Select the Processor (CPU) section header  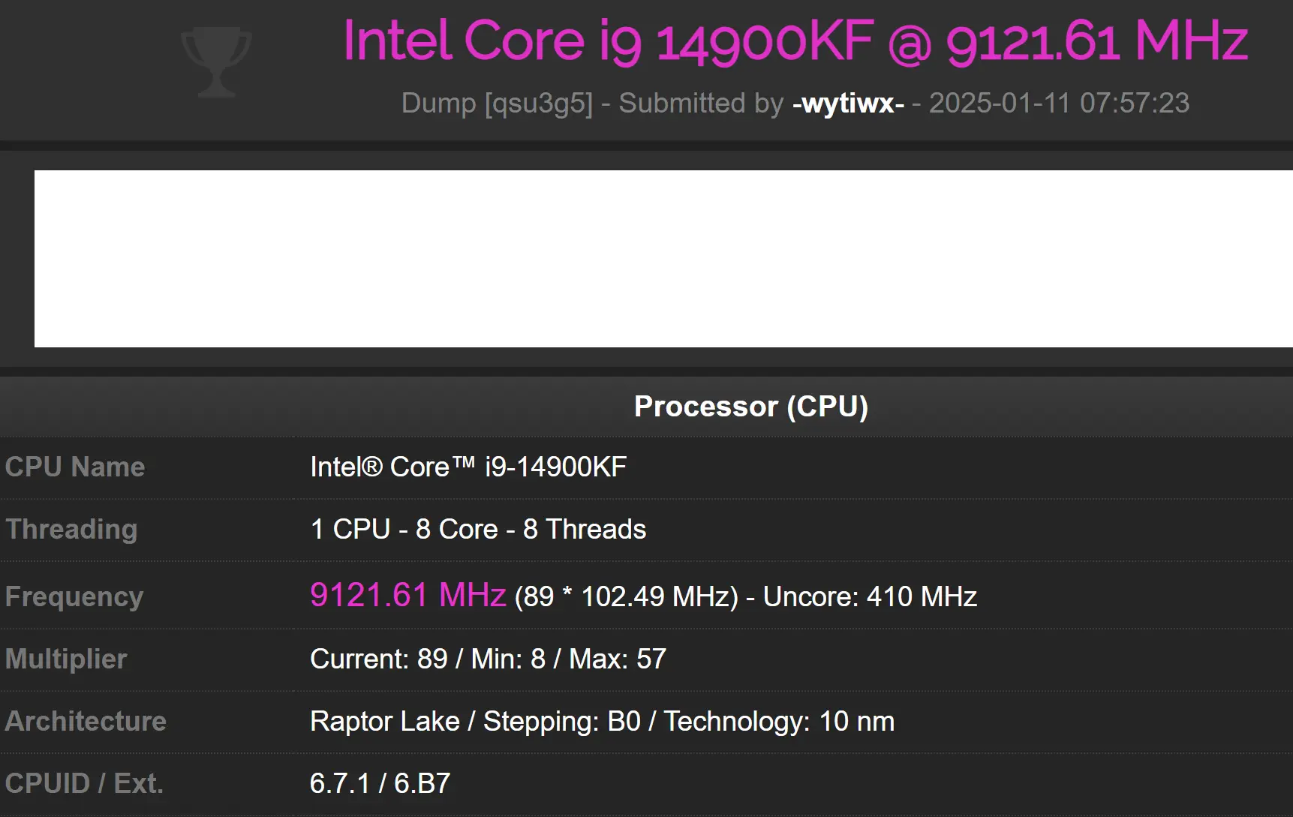coord(751,406)
